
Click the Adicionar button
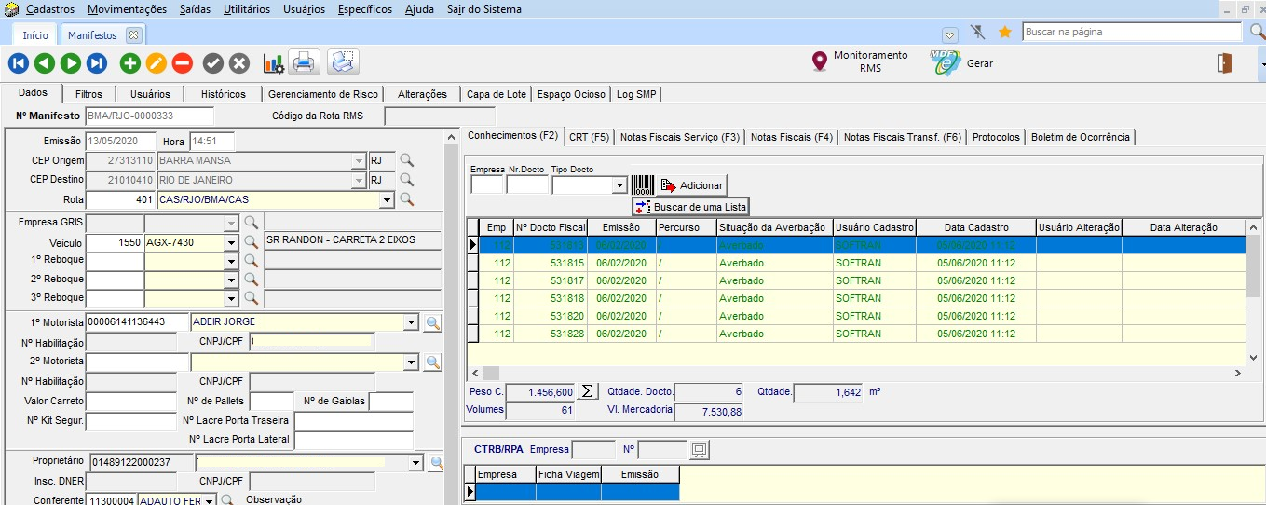(692, 185)
